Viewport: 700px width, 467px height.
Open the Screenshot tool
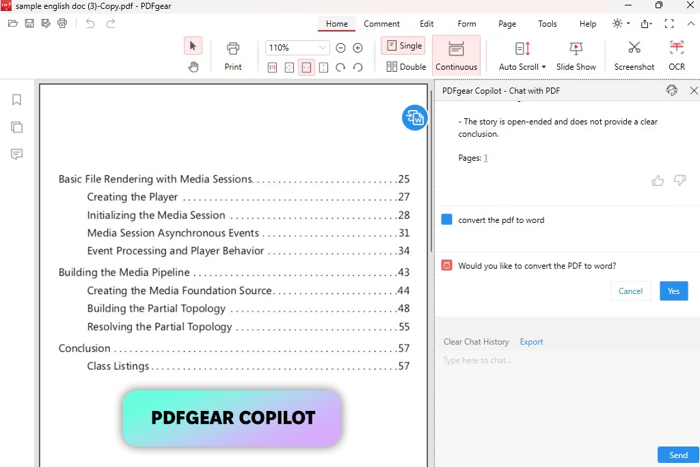pyautogui.click(x=634, y=56)
